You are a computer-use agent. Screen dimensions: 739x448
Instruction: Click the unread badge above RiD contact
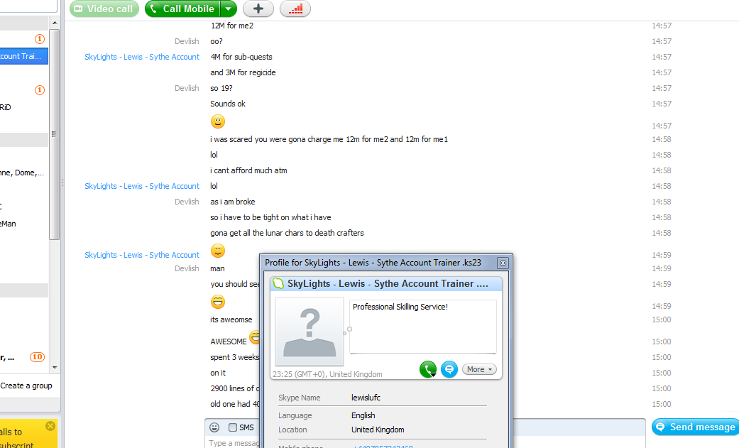40,90
